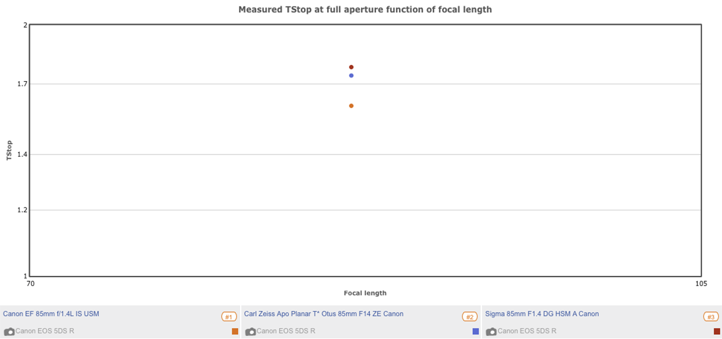Screen dimensions: 722x339
Task: Click the camera icon under Sigma 85mm lens
Action: click(491, 332)
